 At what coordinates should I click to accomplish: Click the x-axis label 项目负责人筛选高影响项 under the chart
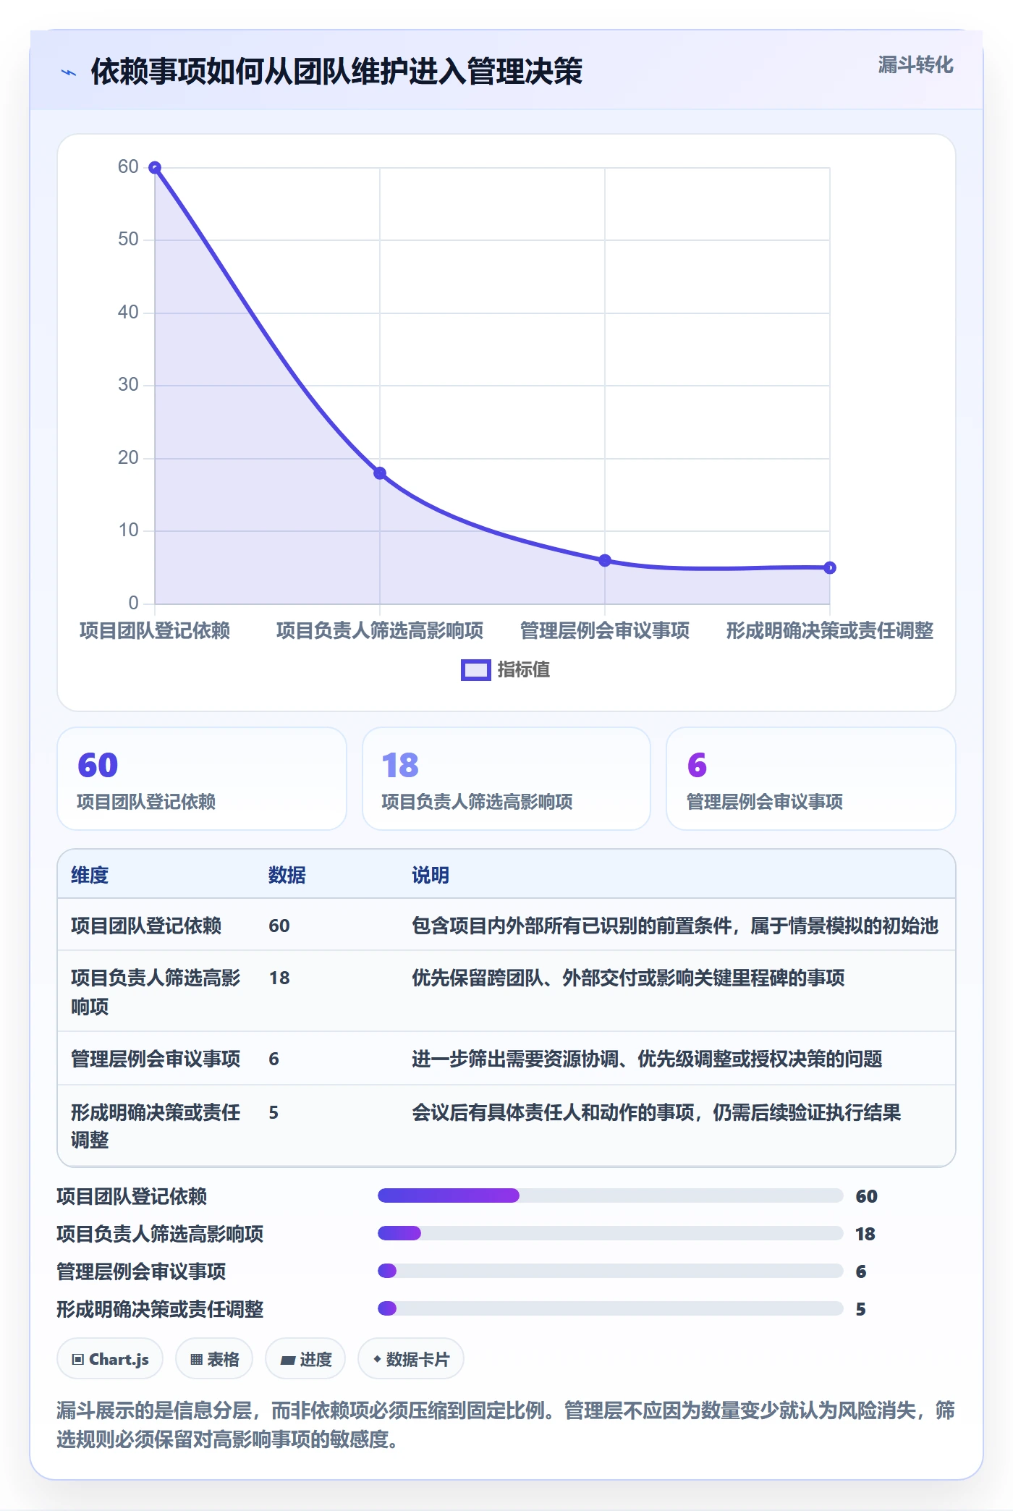click(x=380, y=631)
